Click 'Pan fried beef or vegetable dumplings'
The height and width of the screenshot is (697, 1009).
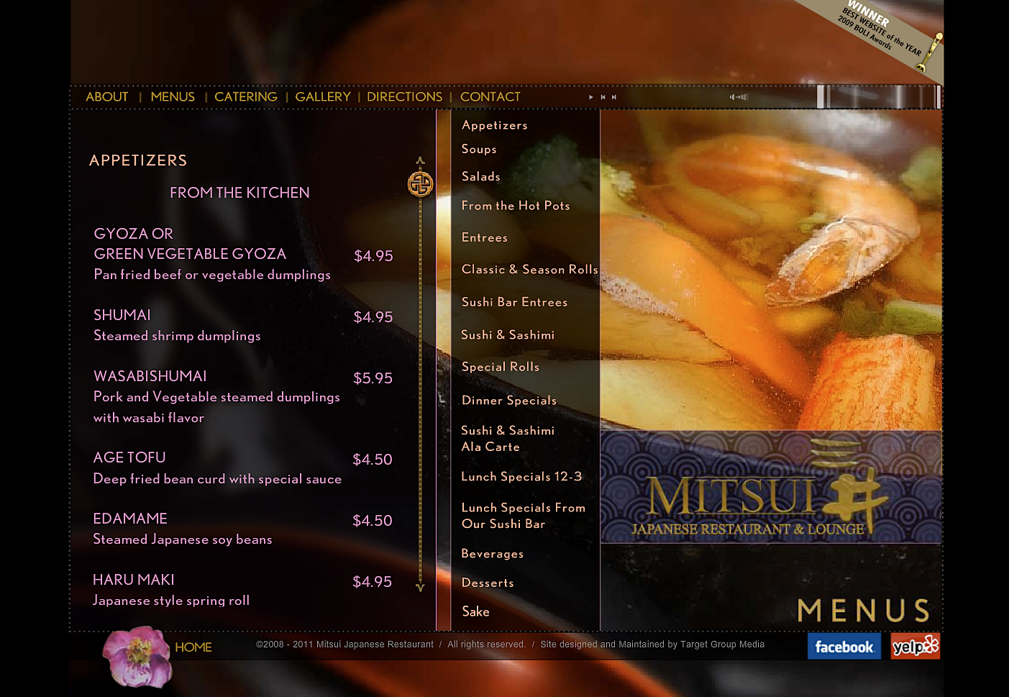(212, 275)
